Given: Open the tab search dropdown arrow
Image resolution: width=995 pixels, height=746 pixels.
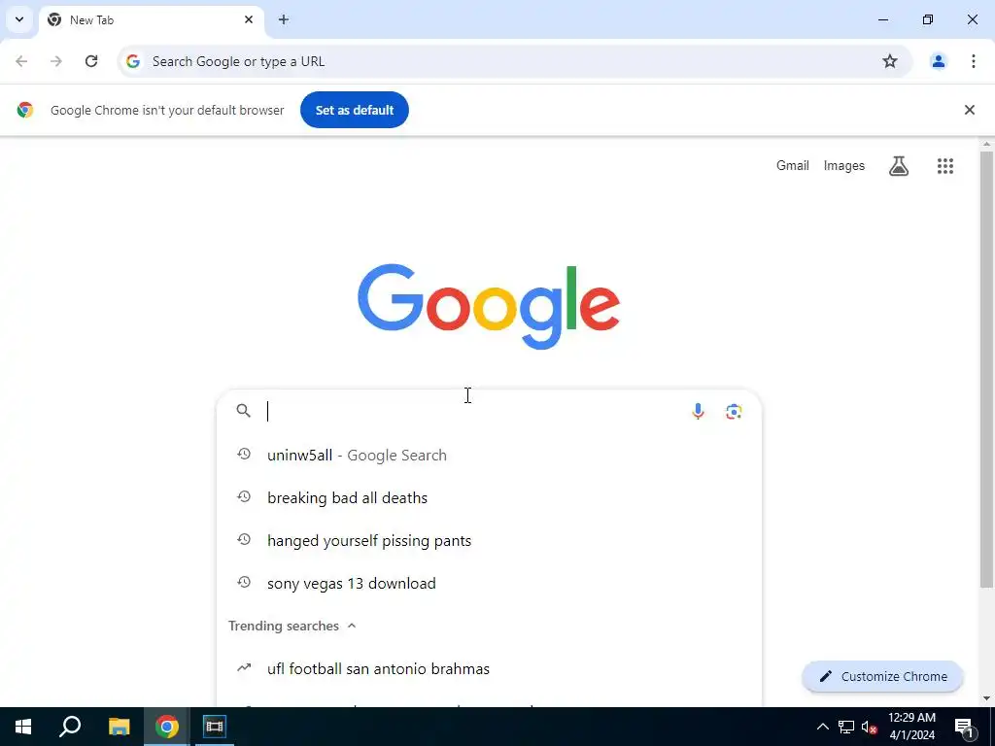Looking at the screenshot, I should click(19, 19).
